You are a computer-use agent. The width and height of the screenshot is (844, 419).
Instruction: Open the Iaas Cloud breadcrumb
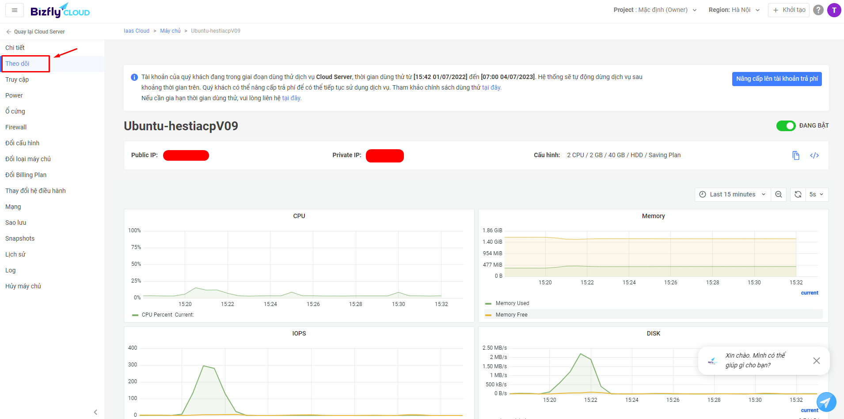137,31
